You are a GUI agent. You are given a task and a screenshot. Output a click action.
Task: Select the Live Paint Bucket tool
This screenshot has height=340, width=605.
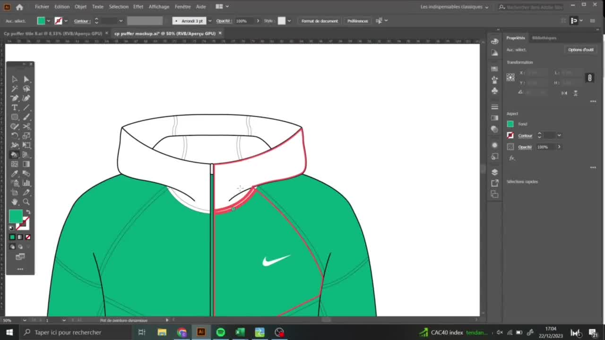(x=15, y=155)
